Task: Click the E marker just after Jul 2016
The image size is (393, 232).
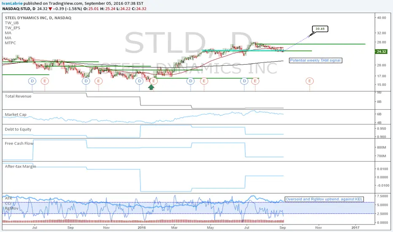Action: coord(256,81)
